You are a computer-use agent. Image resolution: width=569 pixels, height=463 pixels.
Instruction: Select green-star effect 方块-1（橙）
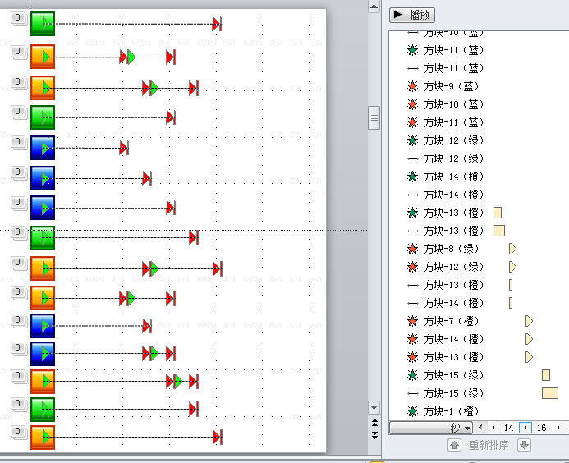pyautogui.click(x=443, y=411)
